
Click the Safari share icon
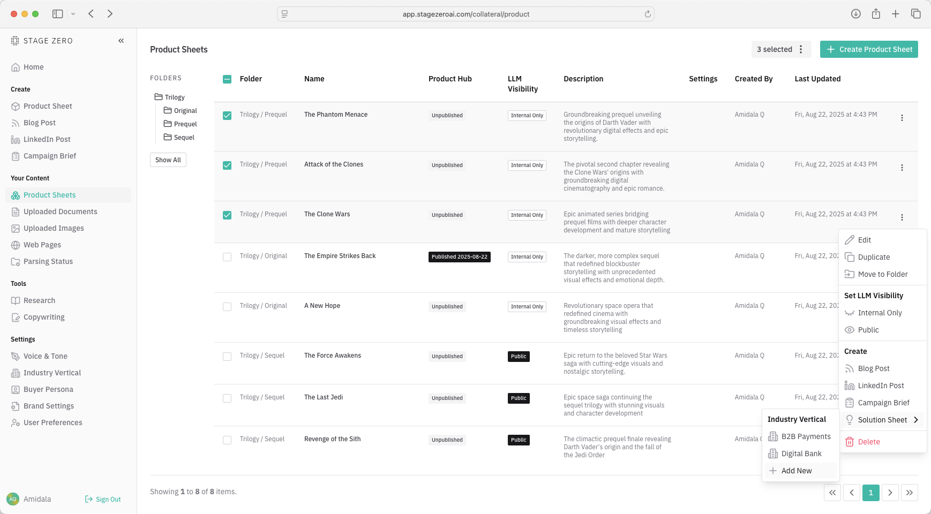[x=876, y=14]
